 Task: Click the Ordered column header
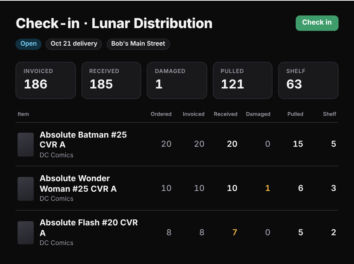tap(161, 114)
